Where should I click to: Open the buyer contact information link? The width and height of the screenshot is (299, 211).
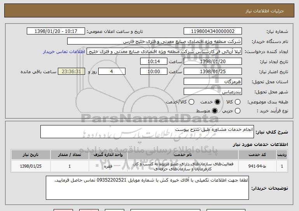(x=64, y=52)
